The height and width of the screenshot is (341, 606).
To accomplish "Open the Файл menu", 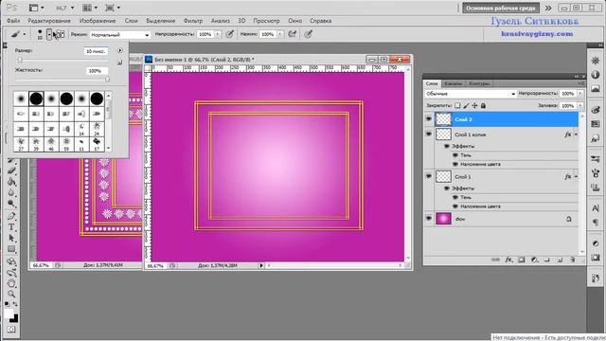I will point(13,21).
